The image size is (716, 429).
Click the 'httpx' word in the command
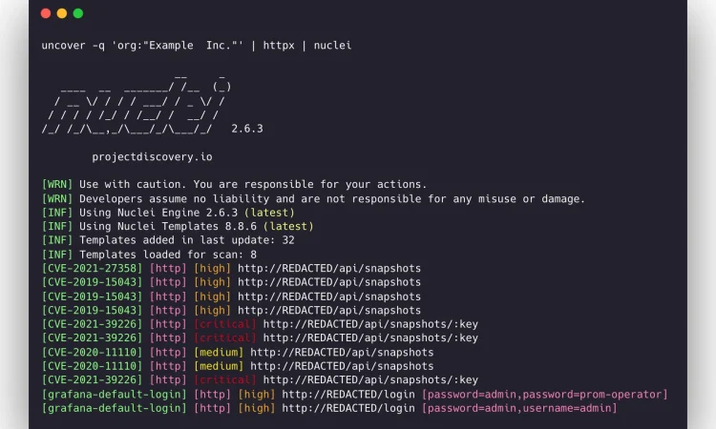[x=279, y=46]
